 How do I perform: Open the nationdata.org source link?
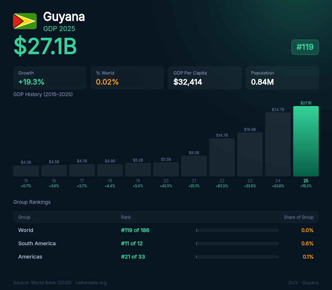point(91,283)
